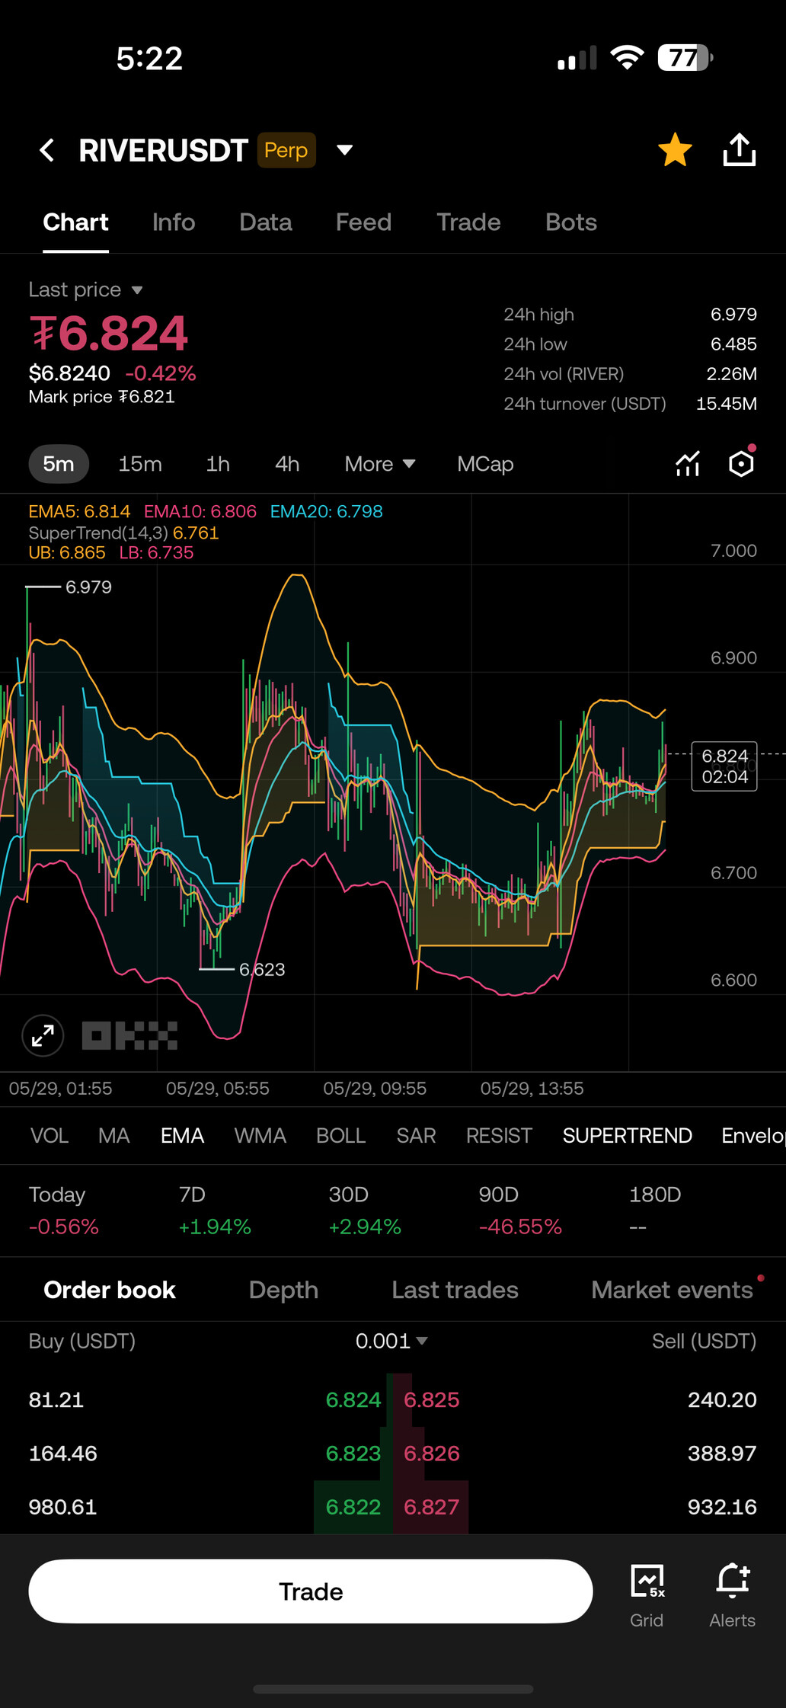Screen dimensions: 786x1708
Task: Tap ask price 6.826 row
Action: 432,1453
